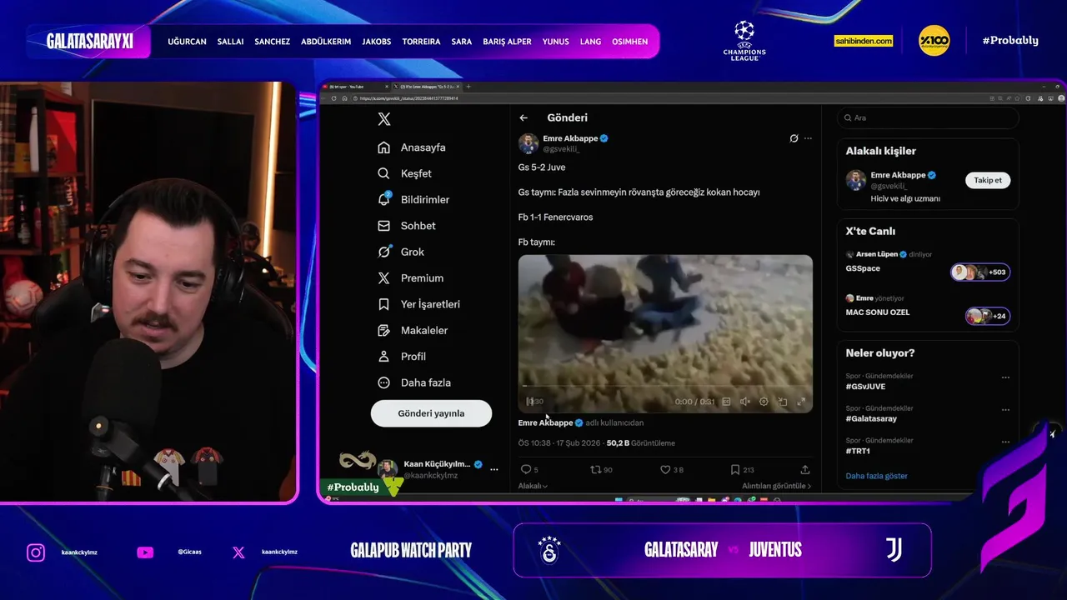1067x600 pixels.
Task: Open the X logo home link
Action: (384, 119)
